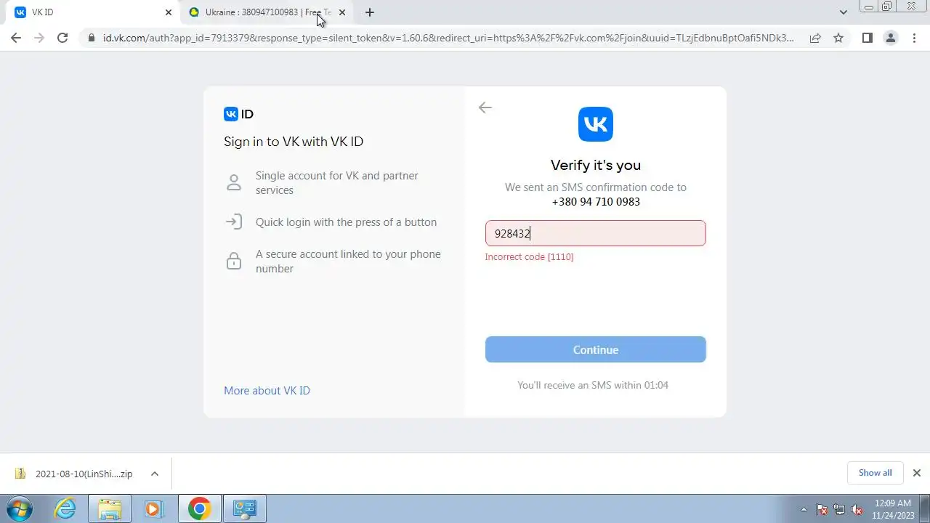Open Chrome three-dot menu
Image resolution: width=930 pixels, height=523 pixels.
pyautogui.click(x=914, y=38)
